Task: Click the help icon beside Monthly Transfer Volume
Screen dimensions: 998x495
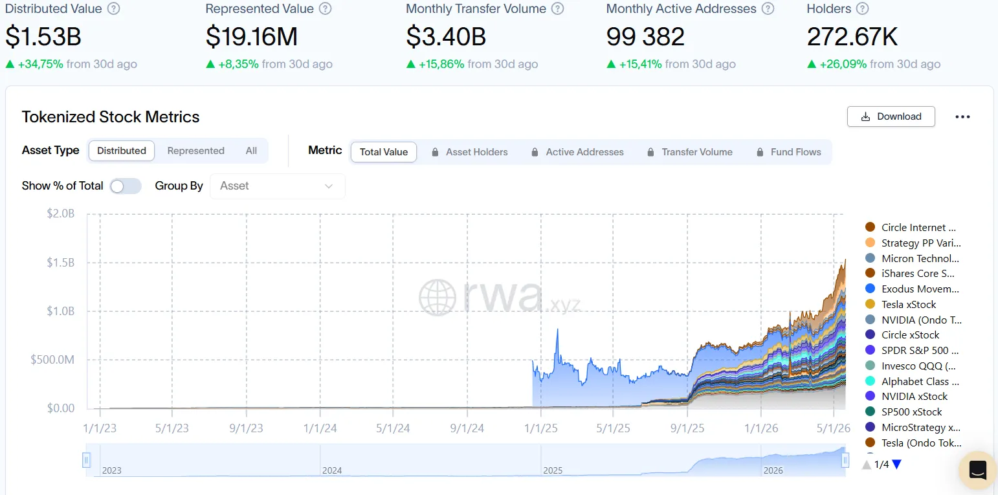Action: point(557,9)
